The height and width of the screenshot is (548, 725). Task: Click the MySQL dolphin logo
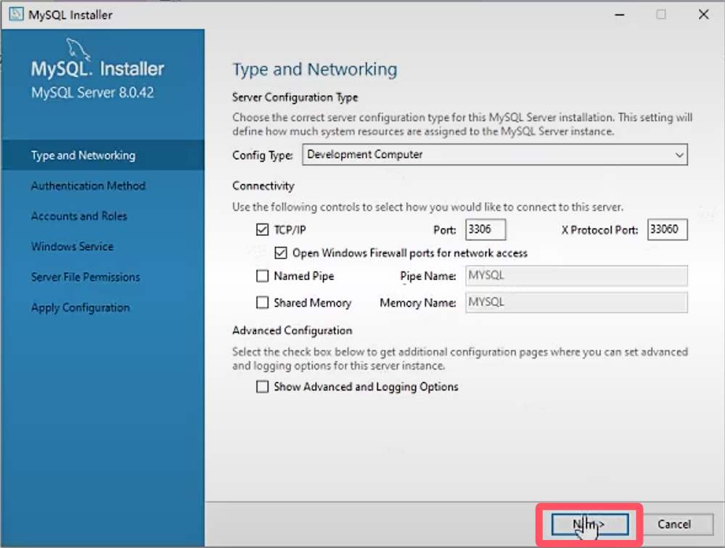coord(77,49)
